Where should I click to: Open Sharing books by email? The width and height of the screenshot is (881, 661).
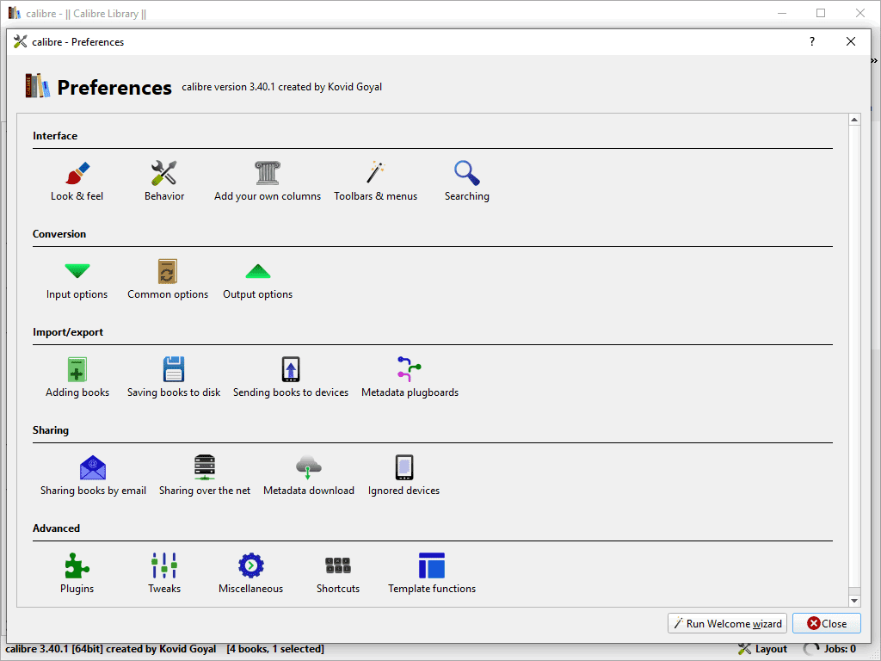coord(93,476)
